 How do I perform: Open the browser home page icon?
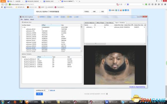[2, 7]
